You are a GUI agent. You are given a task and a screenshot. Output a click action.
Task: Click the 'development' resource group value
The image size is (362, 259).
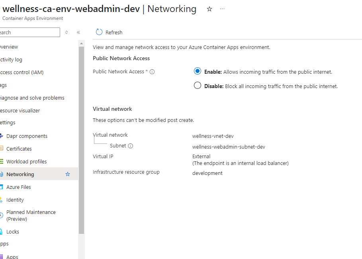click(x=207, y=173)
